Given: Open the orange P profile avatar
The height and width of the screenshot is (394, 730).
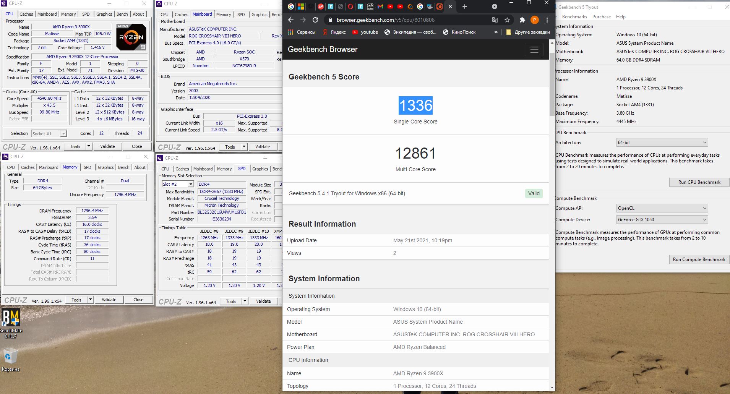Looking at the screenshot, I should (x=535, y=20).
